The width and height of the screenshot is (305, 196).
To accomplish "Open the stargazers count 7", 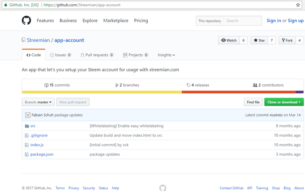I will click(272, 40).
